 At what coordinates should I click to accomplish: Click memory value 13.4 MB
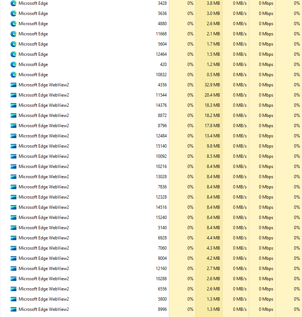pos(212,136)
